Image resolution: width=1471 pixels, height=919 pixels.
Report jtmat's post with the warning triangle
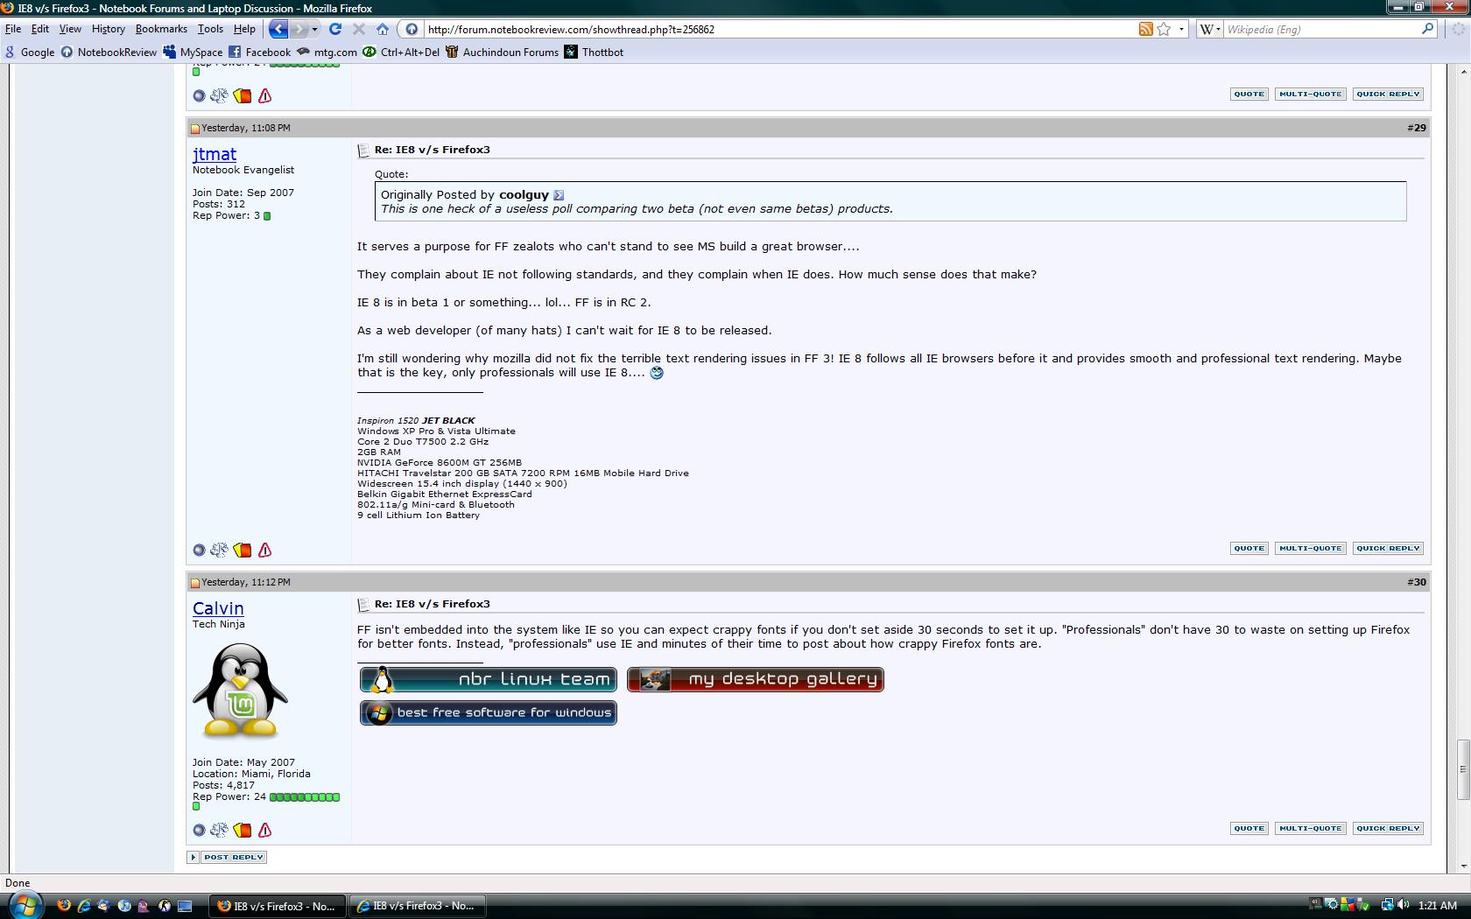click(x=265, y=550)
